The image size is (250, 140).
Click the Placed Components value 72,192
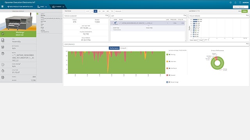click(86, 34)
